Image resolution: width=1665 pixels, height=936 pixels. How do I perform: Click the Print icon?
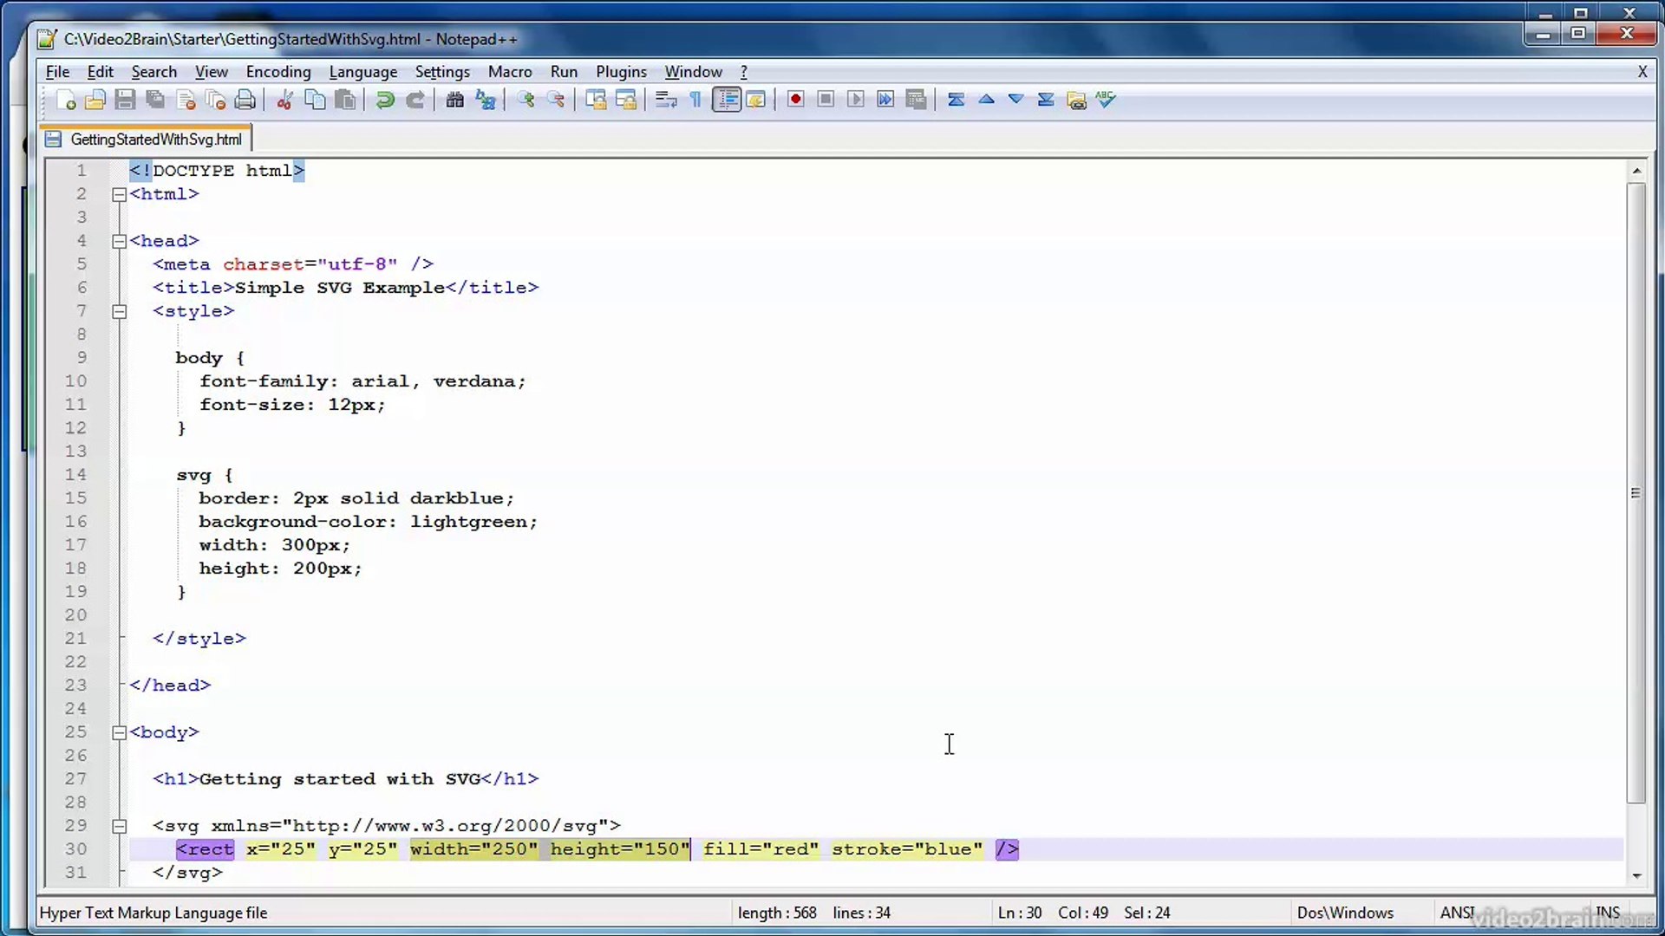tap(245, 100)
